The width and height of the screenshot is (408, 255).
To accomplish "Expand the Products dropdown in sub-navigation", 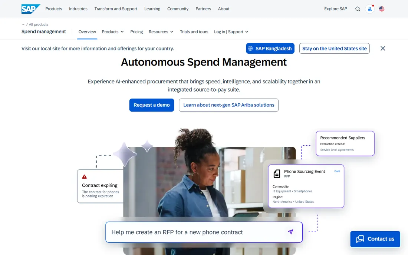I will click(x=113, y=32).
